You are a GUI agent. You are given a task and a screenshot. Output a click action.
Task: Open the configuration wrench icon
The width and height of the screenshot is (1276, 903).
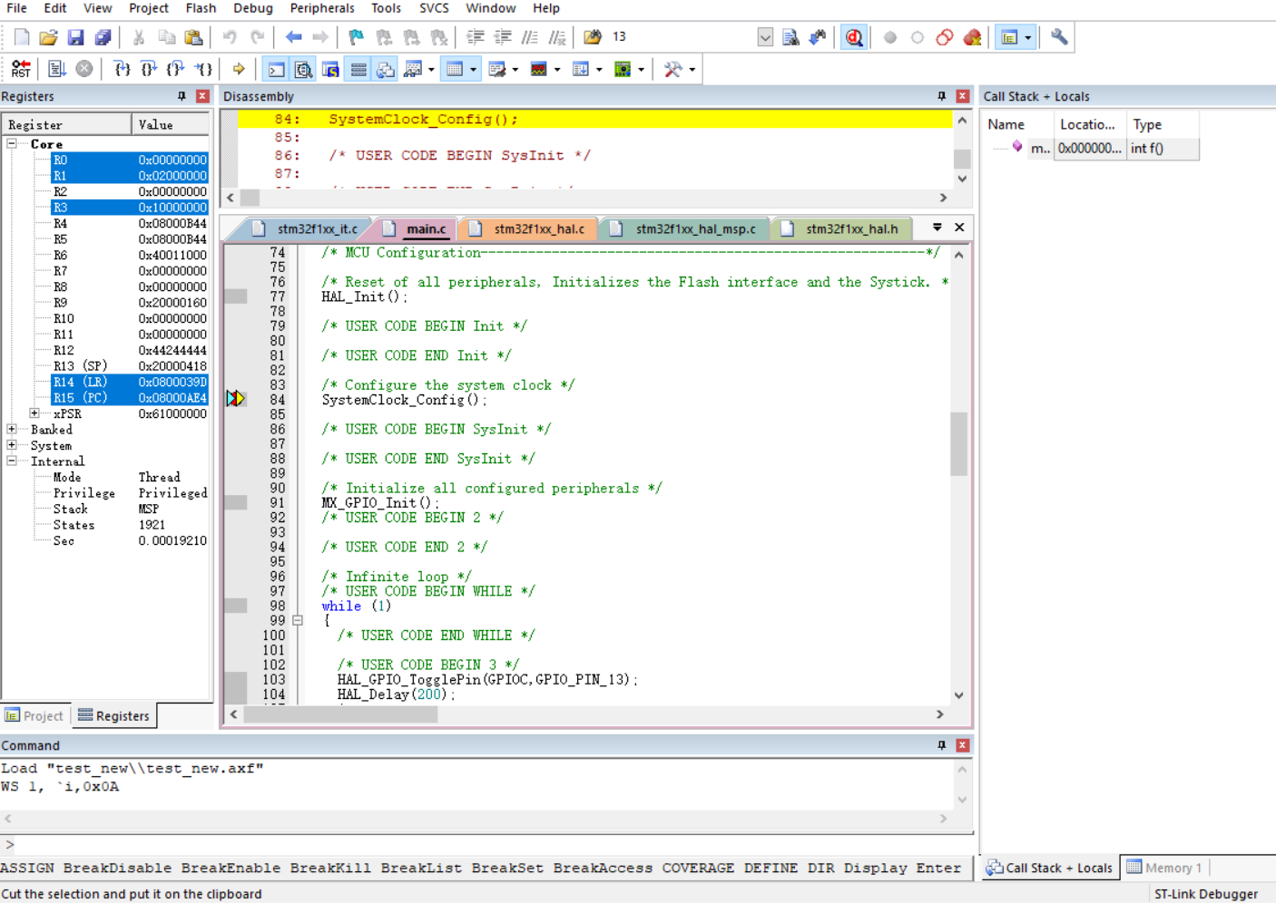click(1059, 37)
